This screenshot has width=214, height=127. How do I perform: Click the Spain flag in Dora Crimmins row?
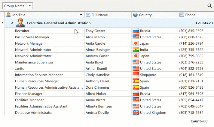[x=136, y=87]
